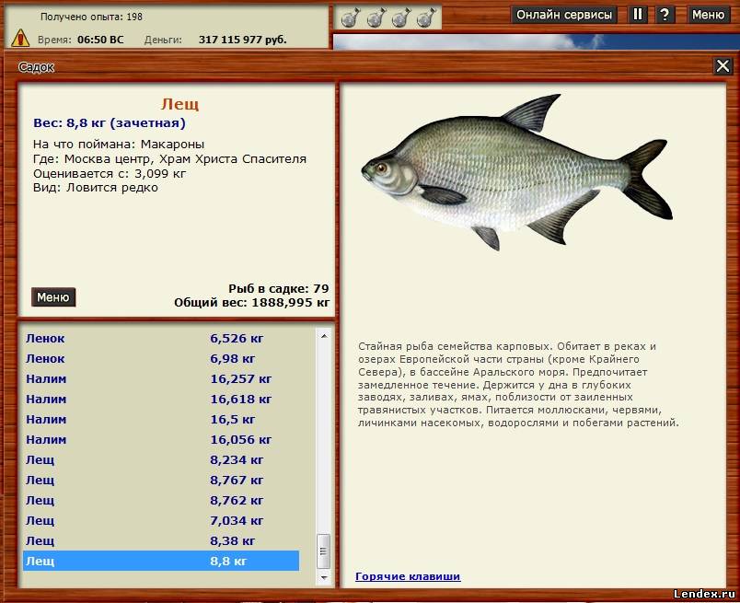Screen dimensions: 740x603
Task: Click the Оценивается с: 3,099 кг line
Action: tap(110, 174)
